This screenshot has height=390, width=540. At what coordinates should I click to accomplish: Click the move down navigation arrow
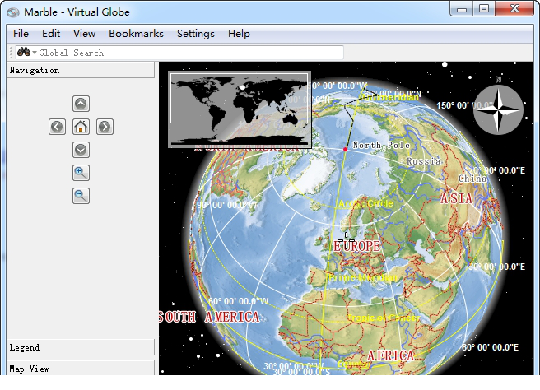tap(81, 150)
